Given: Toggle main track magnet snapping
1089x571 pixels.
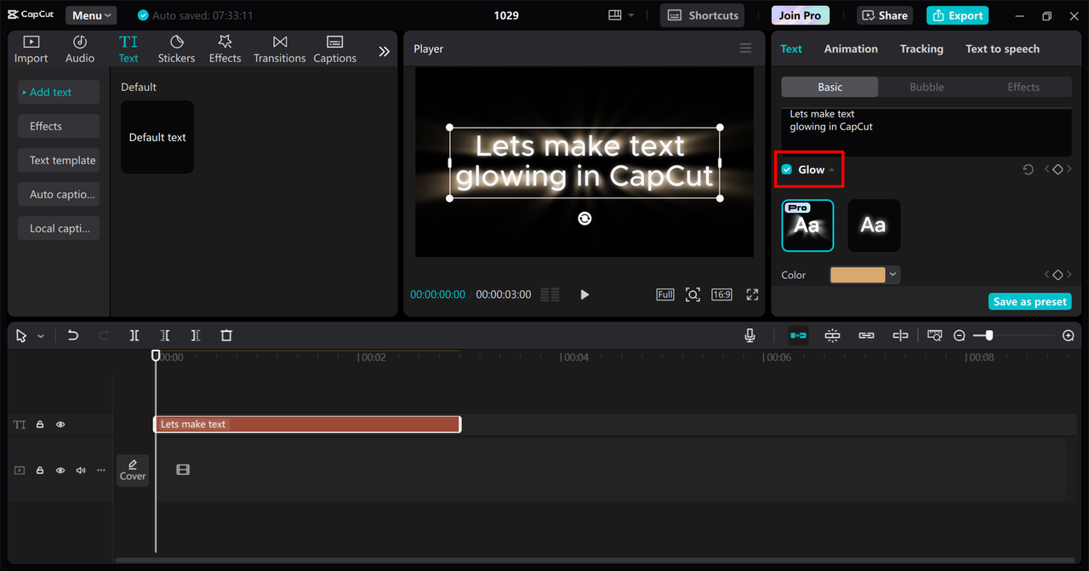Looking at the screenshot, I should [798, 335].
